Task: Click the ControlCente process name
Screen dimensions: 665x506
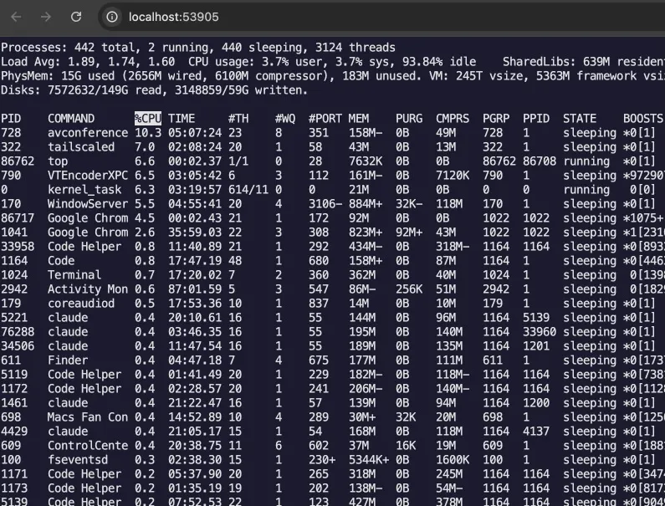Action: coord(88,445)
